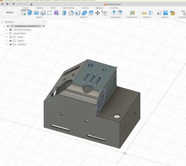The height and width of the screenshot is (166, 186).
Task: Expand the Bodies node
Action: point(7,41)
